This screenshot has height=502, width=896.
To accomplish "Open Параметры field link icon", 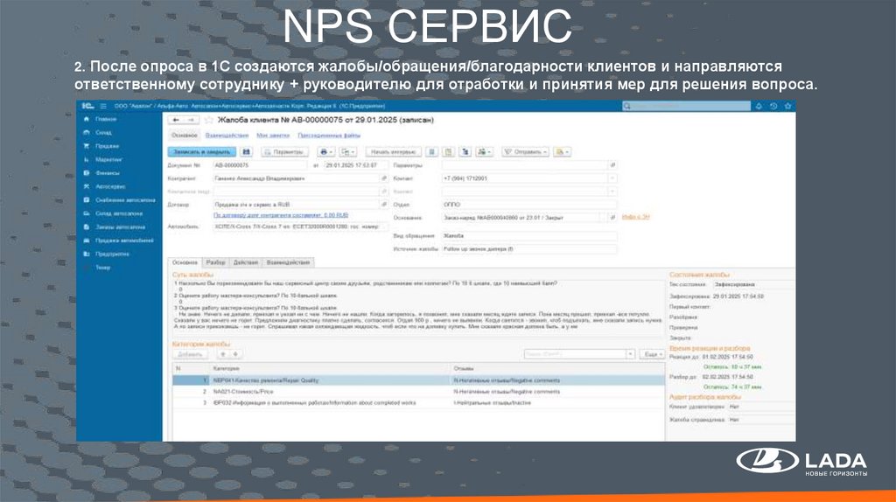I will point(612,165).
